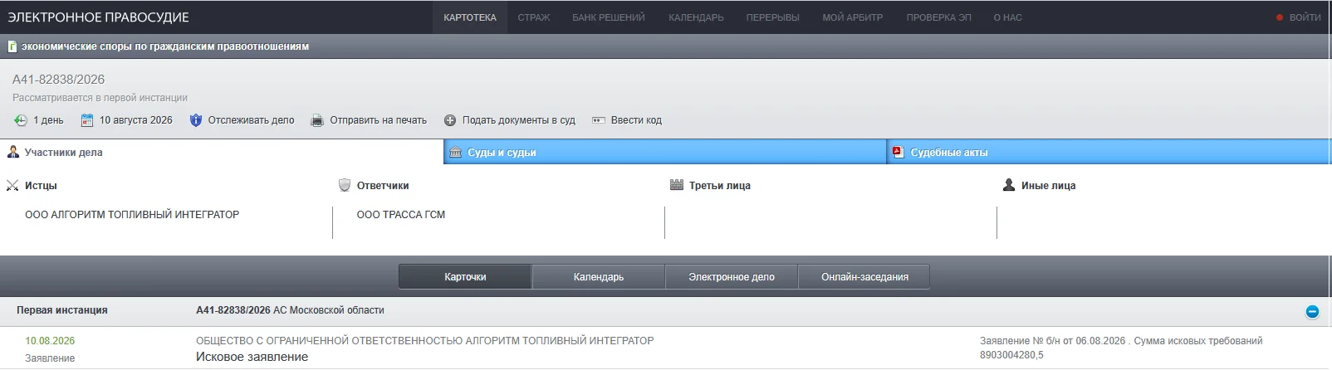
Task: Click the courthouse icon in Суды и судьи
Action: click(x=455, y=152)
